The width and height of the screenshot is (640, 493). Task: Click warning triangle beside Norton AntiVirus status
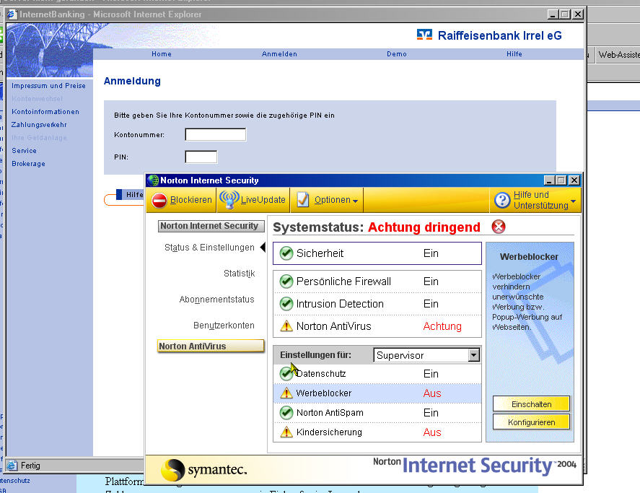pyautogui.click(x=286, y=326)
